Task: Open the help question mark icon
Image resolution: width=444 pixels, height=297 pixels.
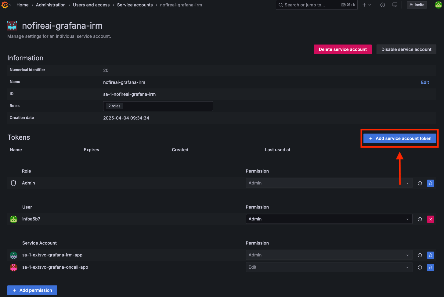Action: click(383, 5)
